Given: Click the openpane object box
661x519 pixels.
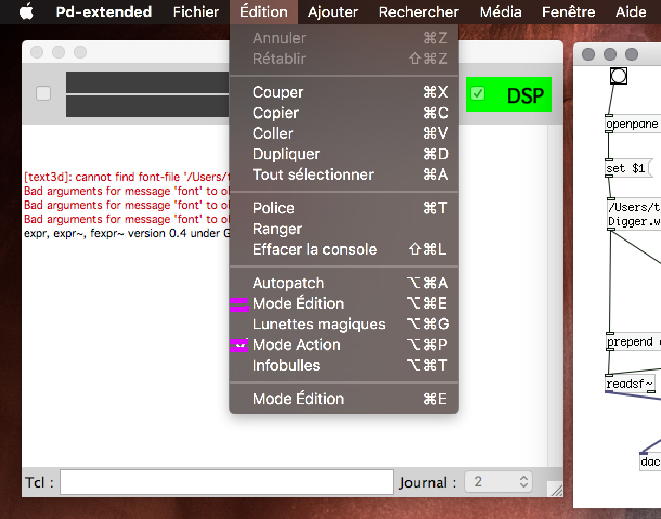Looking at the screenshot, I should pyautogui.click(x=632, y=124).
